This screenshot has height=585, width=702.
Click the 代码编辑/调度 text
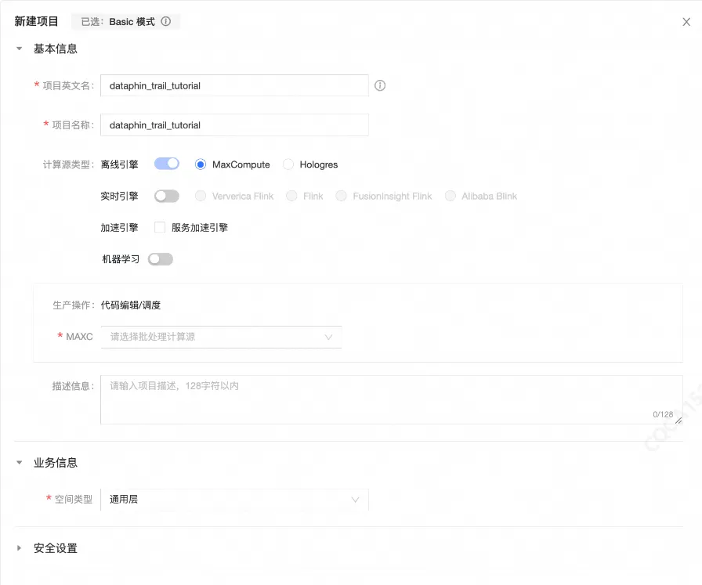131,305
